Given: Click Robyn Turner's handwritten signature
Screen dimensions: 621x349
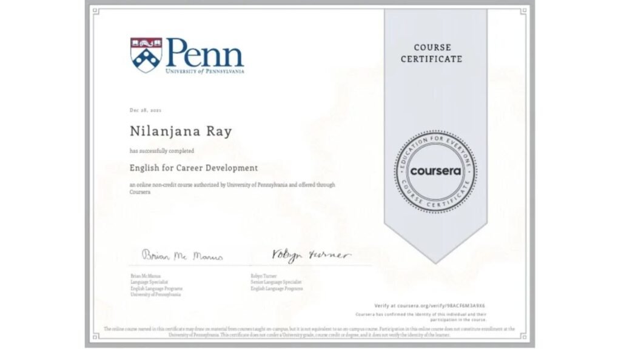Looking at the screenshot, I should point(309,254).
